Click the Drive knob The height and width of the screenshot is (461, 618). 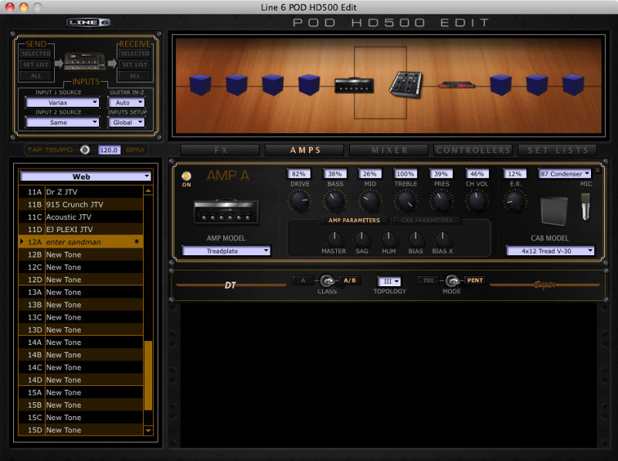(x=300, y=201)
